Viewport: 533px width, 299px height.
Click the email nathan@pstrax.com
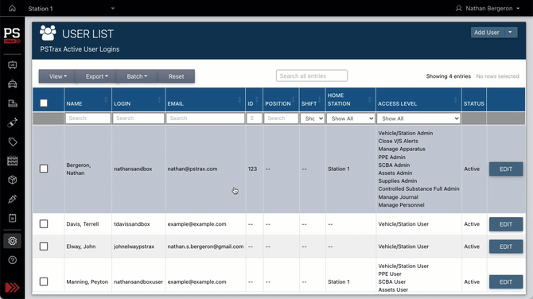[192, 169]
